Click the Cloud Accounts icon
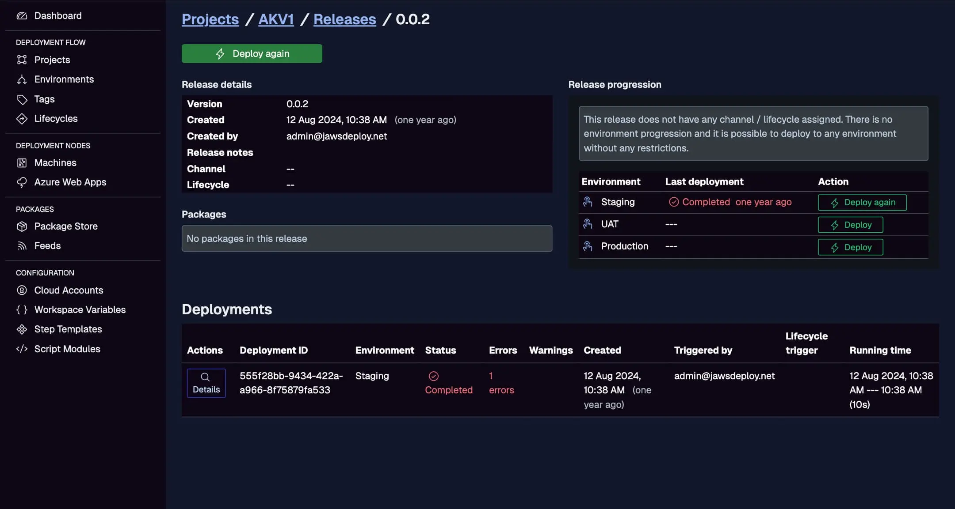This screenshot has height=509, width=955. [x=23, y=290]
